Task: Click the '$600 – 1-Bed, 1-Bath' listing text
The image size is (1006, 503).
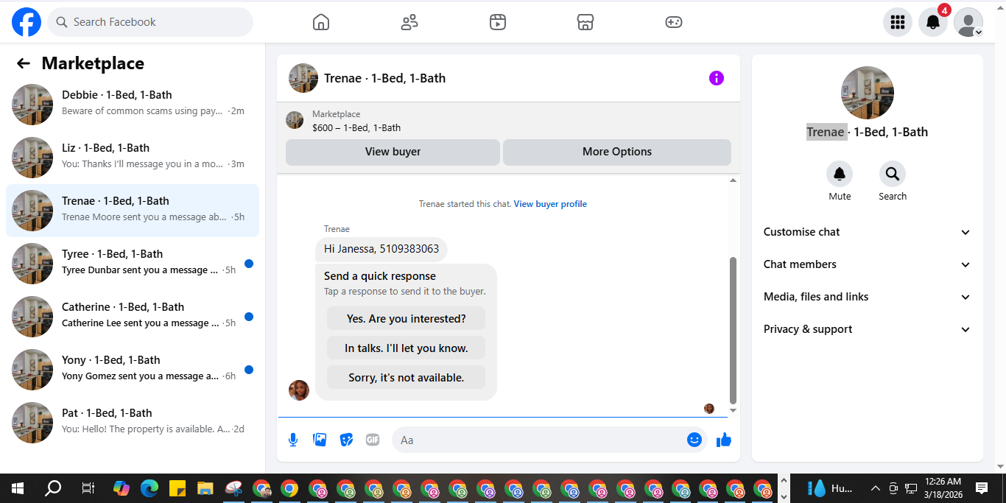Action: click(x=356, y=127)
